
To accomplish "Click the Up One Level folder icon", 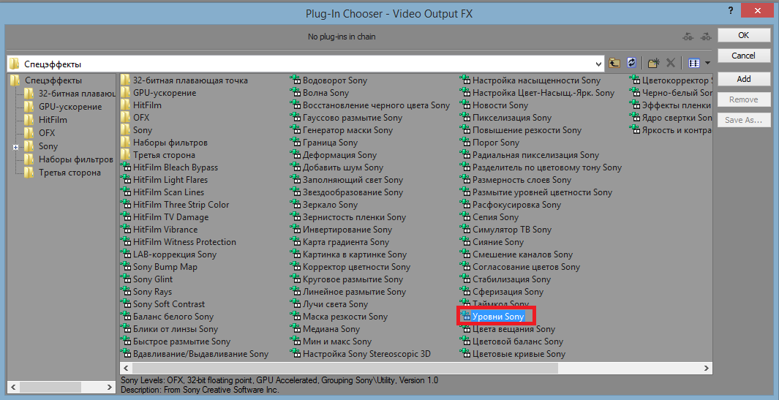I will click(x=614, y=64).
